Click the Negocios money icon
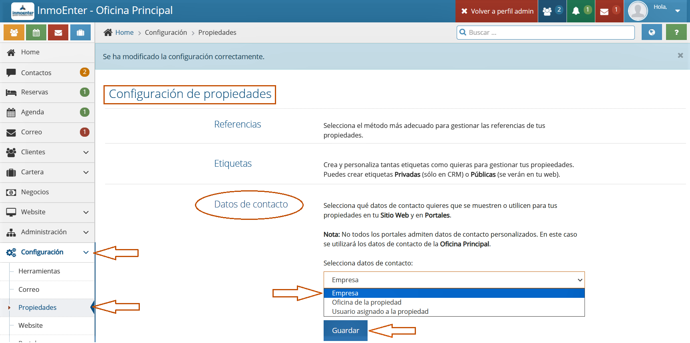 tap(11, 192)
